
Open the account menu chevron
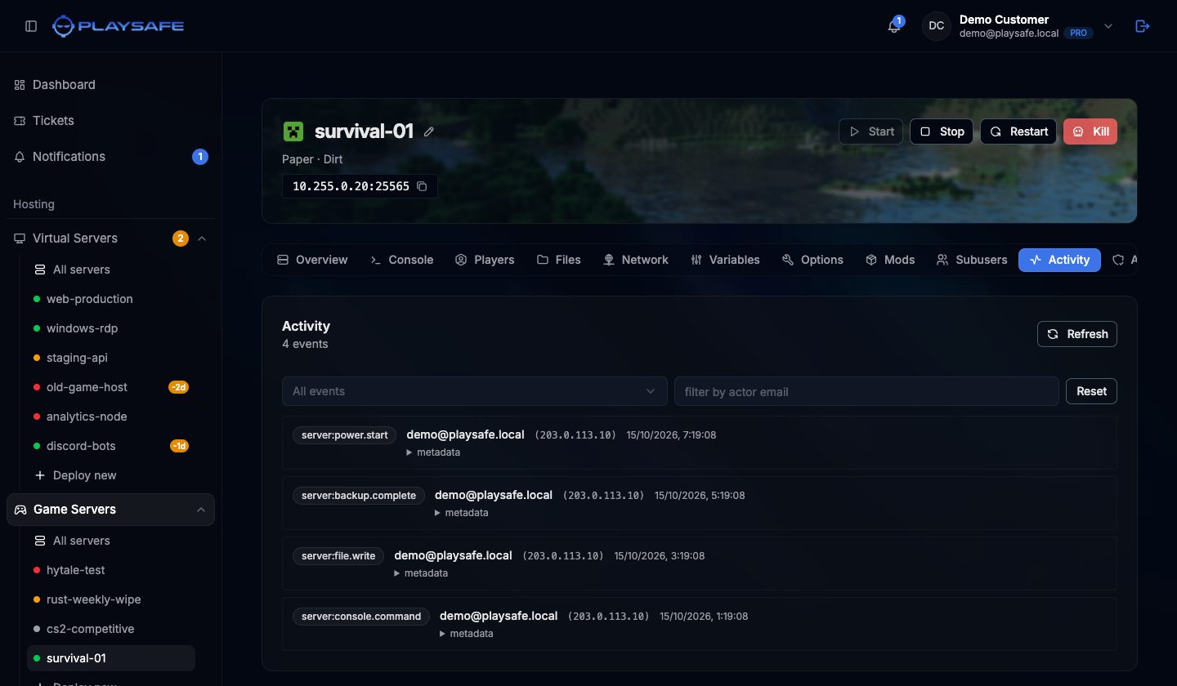tap(1108, 26)
